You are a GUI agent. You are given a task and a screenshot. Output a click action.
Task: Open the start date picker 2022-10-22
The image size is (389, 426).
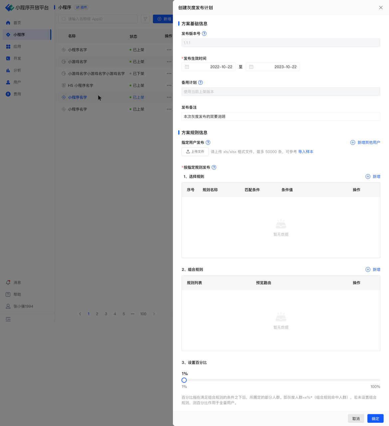pyautogui.click(x=209, y=67)
